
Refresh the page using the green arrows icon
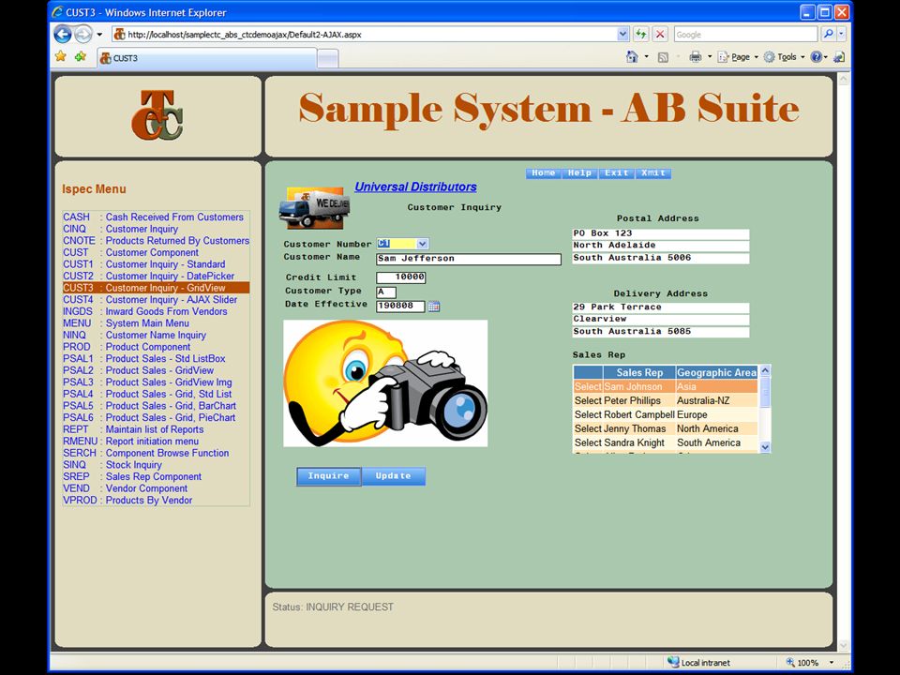tap(640, 35)
